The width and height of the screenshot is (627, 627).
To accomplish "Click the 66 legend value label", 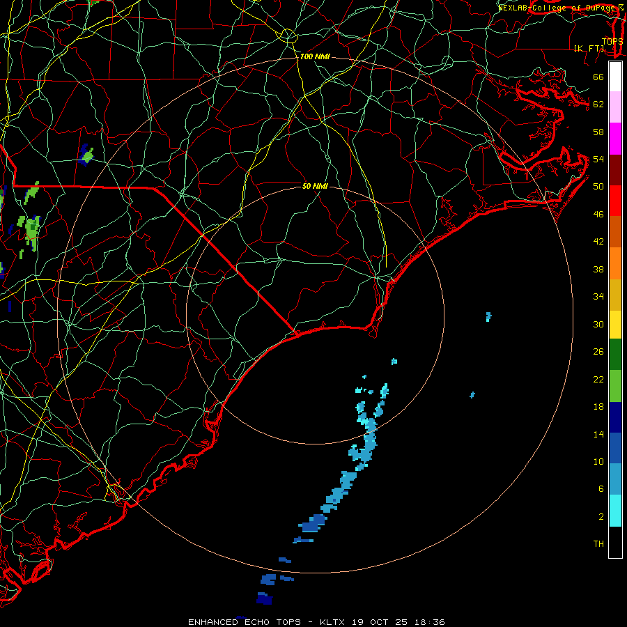I will [598, 77].
